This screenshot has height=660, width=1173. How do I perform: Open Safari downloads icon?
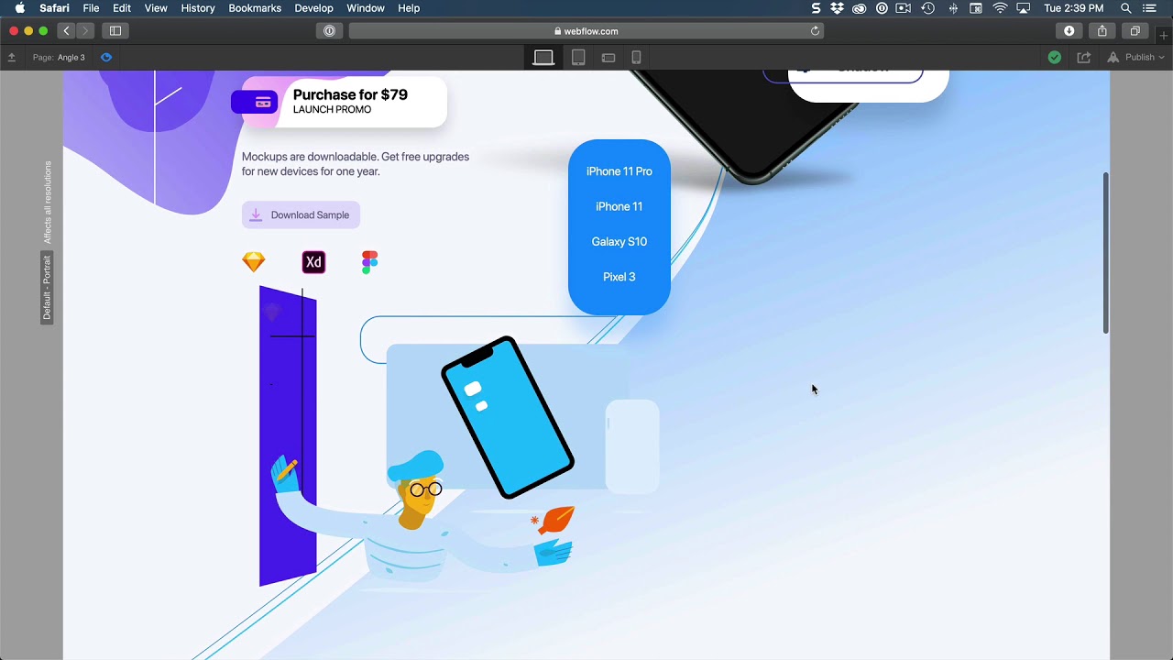coord(1069,30)
